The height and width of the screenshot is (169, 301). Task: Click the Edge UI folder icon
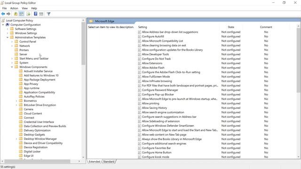coord(21,155)
